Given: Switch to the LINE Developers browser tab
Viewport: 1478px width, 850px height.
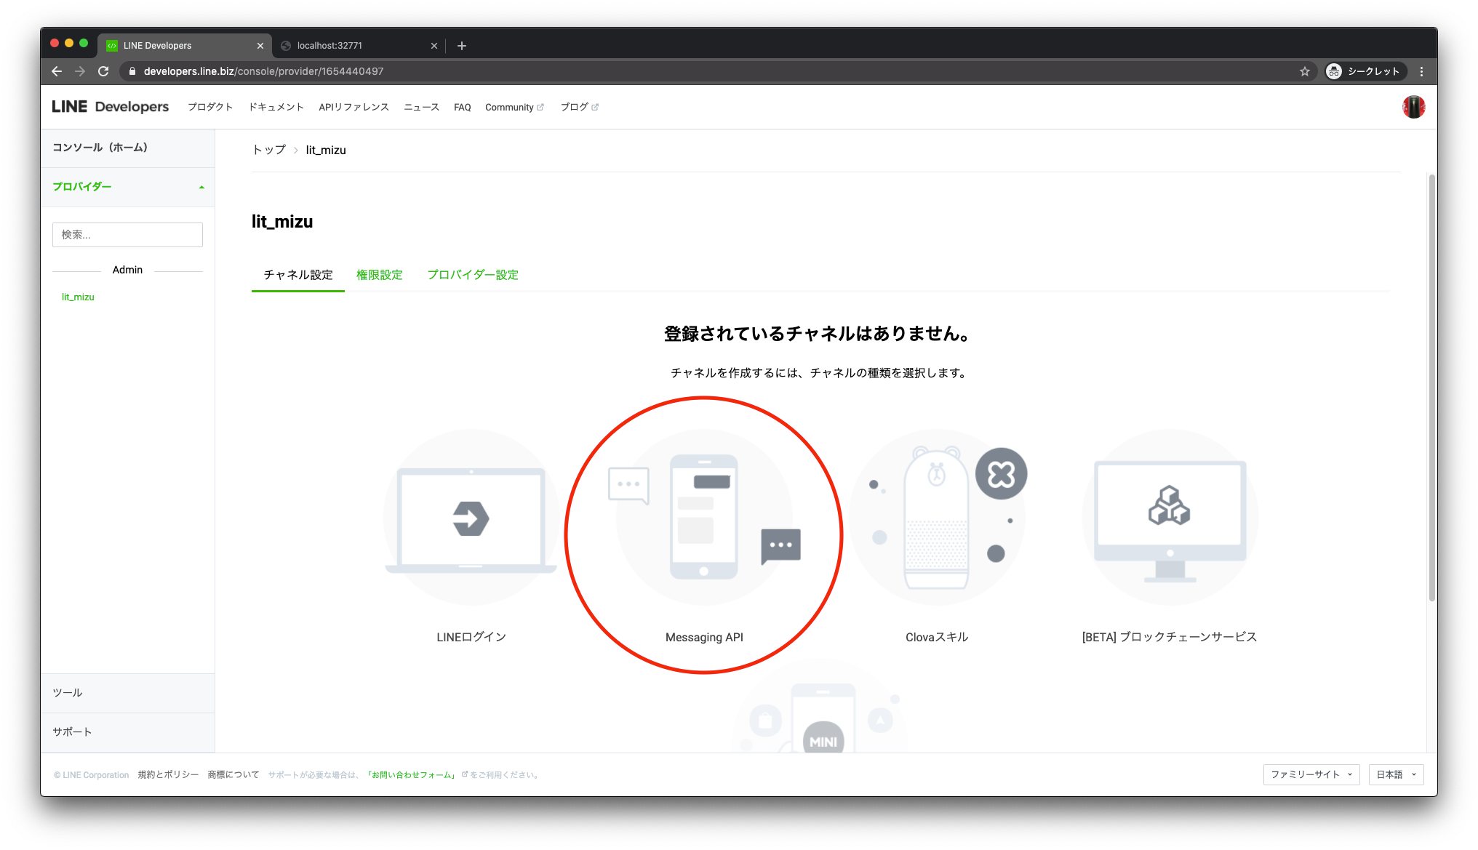Looking at the screenshot, I should 185,45.
